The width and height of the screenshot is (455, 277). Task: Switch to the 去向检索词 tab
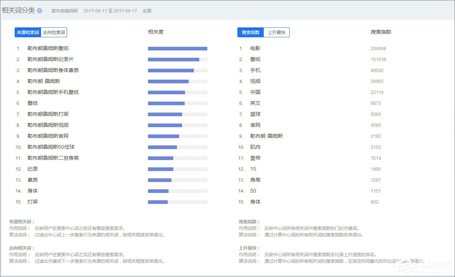point(54,32)
